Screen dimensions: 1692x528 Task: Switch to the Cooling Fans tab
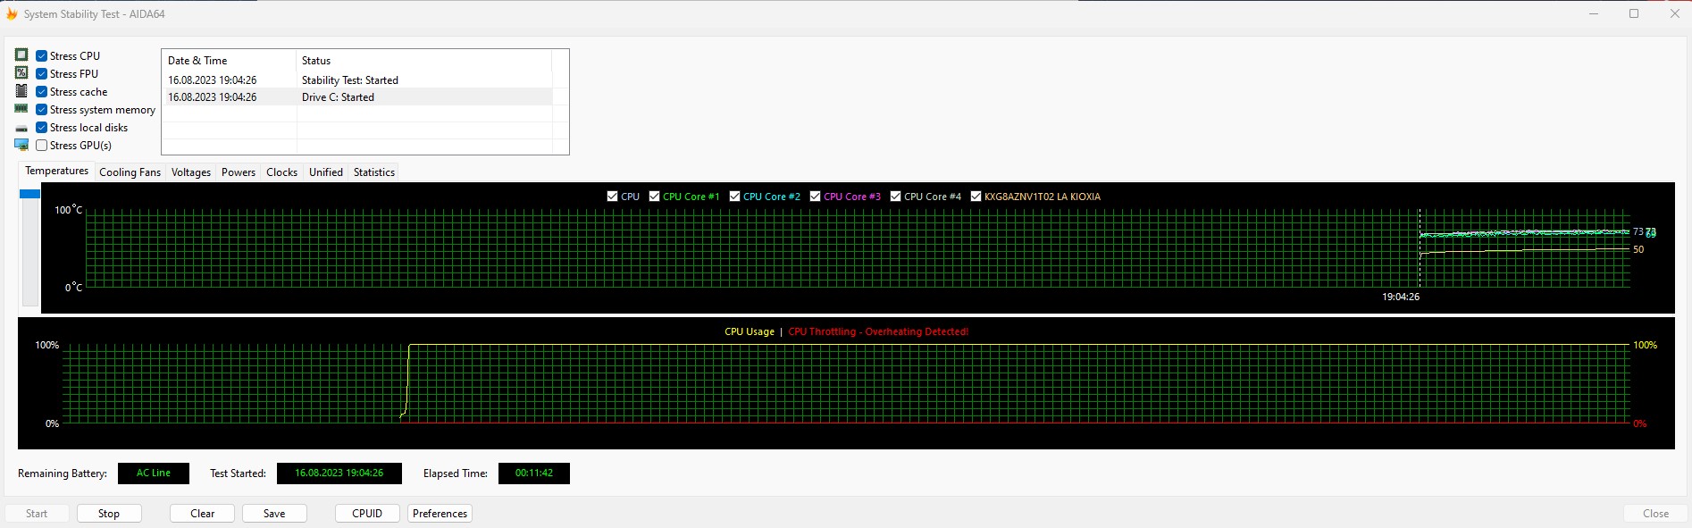(x=130, y=172)
